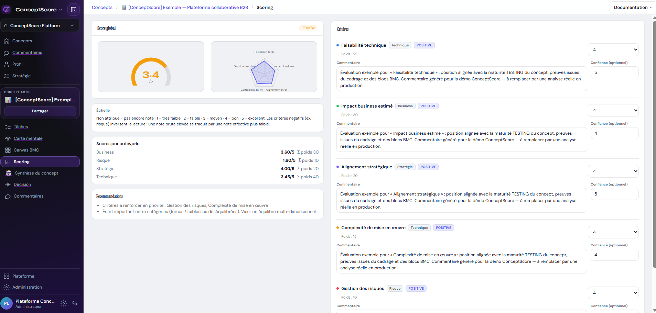The width and height of the screenshot is (656, 313).
Task: Select the Tâches list icon
Action: point(8,127)
